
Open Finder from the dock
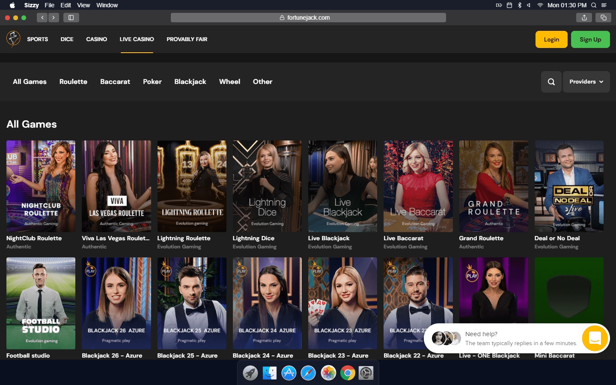click(270, 373)
